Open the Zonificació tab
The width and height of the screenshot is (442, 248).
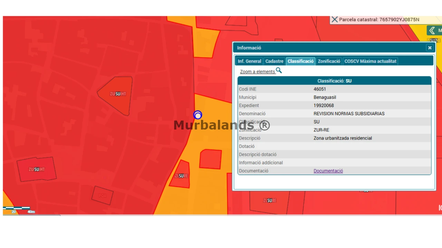tap(329, 61)
